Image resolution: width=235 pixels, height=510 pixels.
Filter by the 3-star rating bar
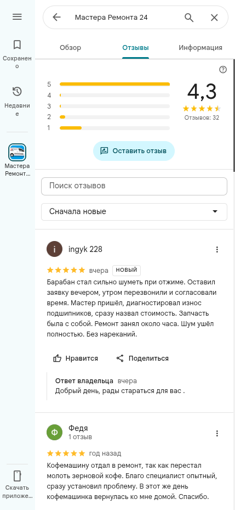[x=114, y=107]
